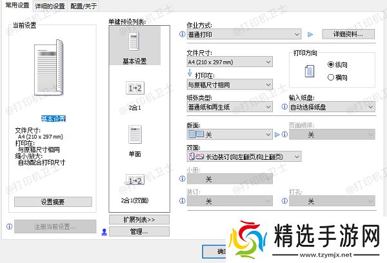Click the 注册当前设置... button
This screenshot has width=387, height=263.
tap(55, 226)
